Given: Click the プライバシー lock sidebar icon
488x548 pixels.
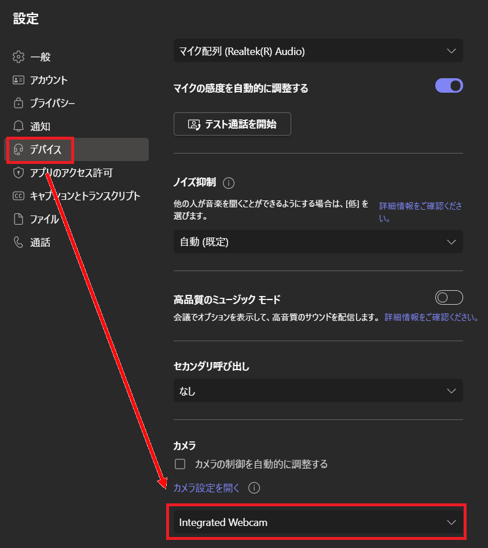Looking at the screenshot, I should pyautogui.click(x=17, y=103).
